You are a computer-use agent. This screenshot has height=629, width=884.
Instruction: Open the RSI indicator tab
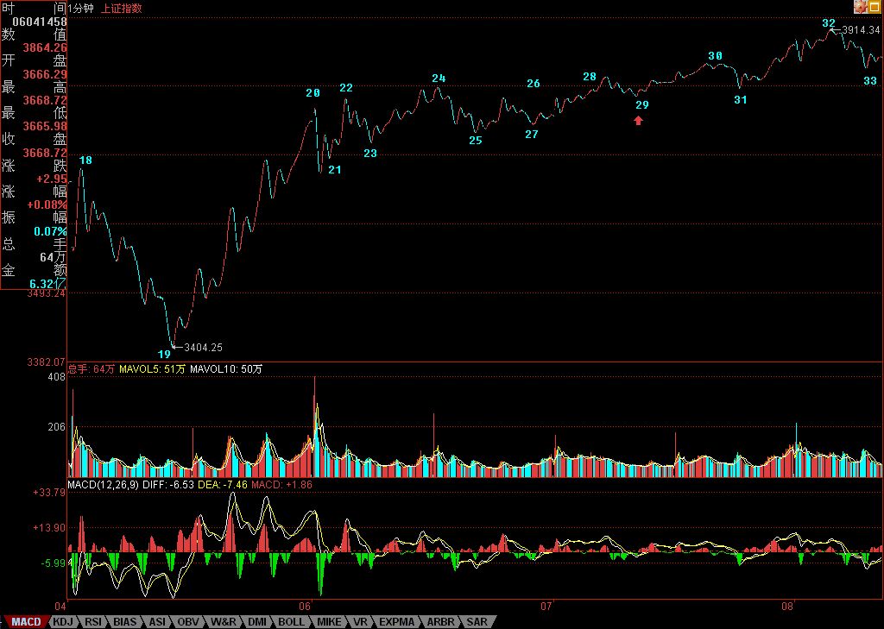pos(93,621)
